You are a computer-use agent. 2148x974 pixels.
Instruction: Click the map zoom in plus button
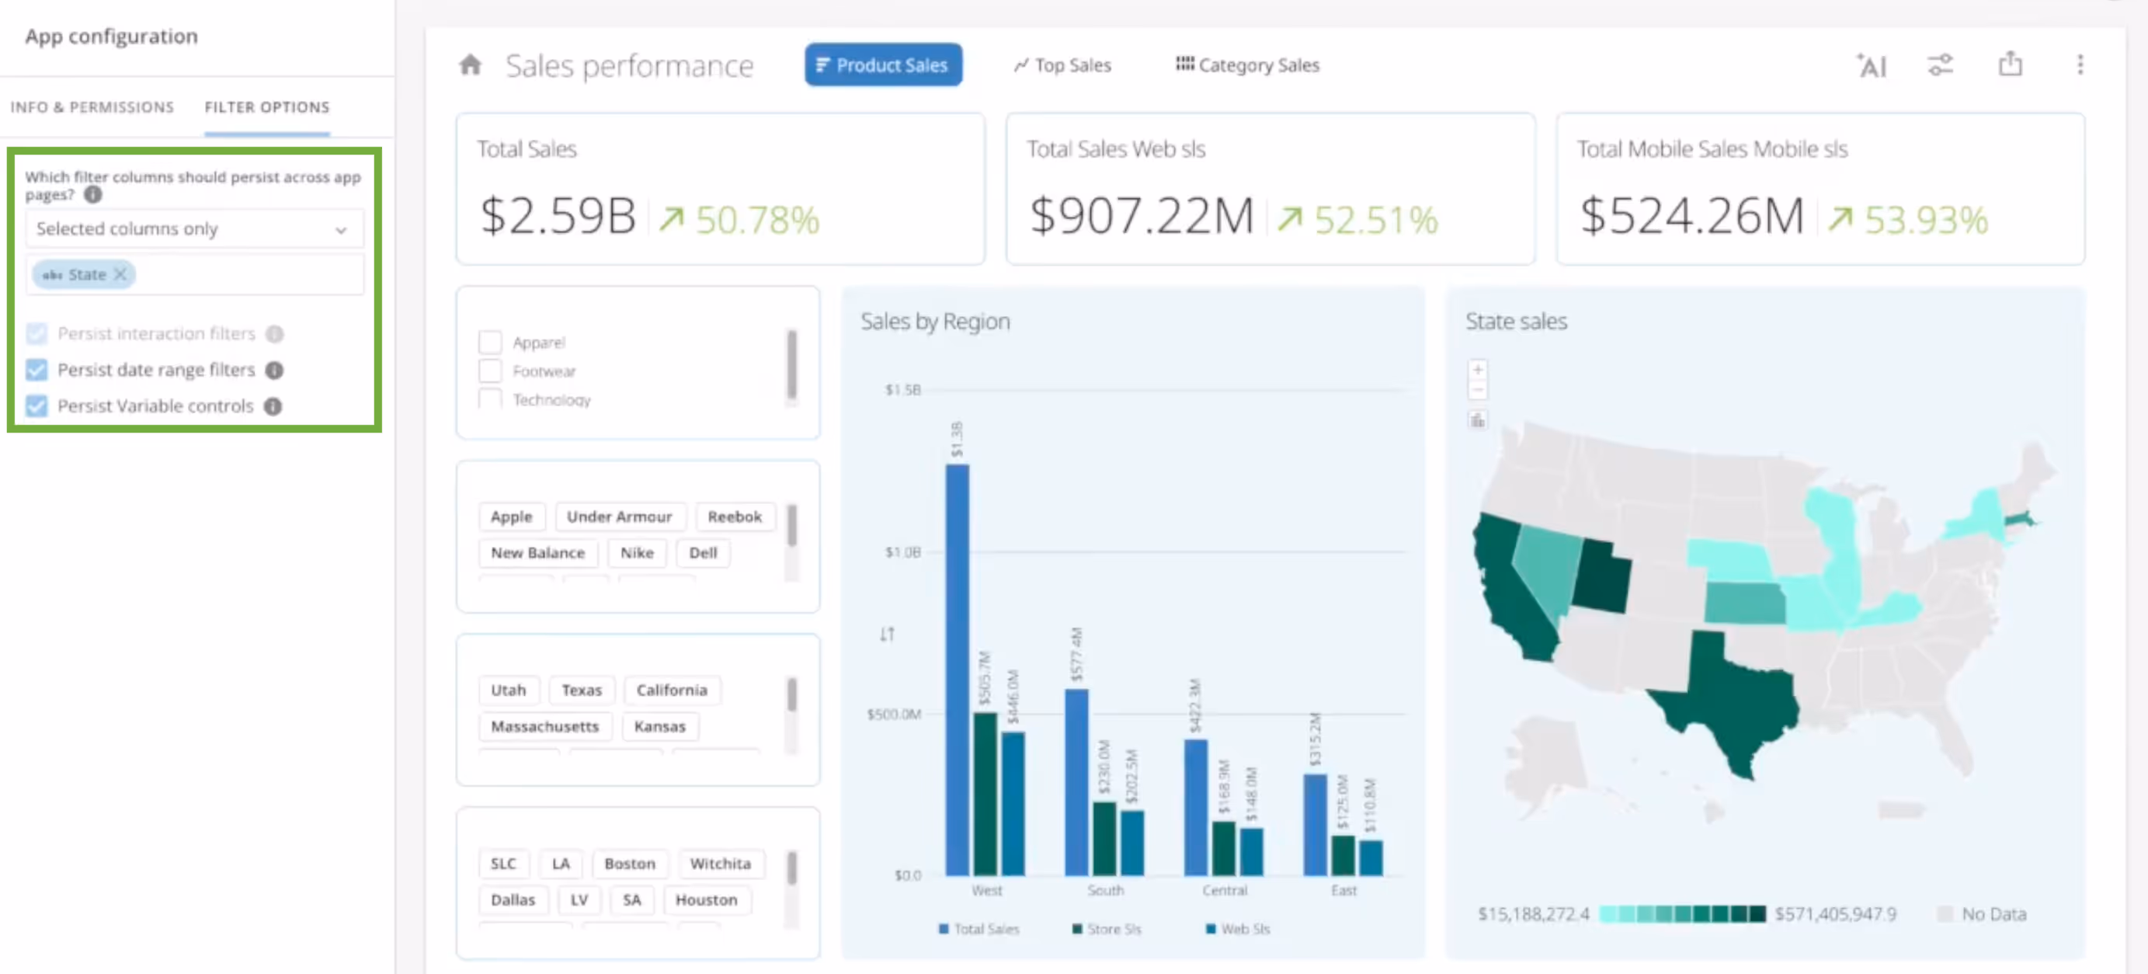point(1478,370)
